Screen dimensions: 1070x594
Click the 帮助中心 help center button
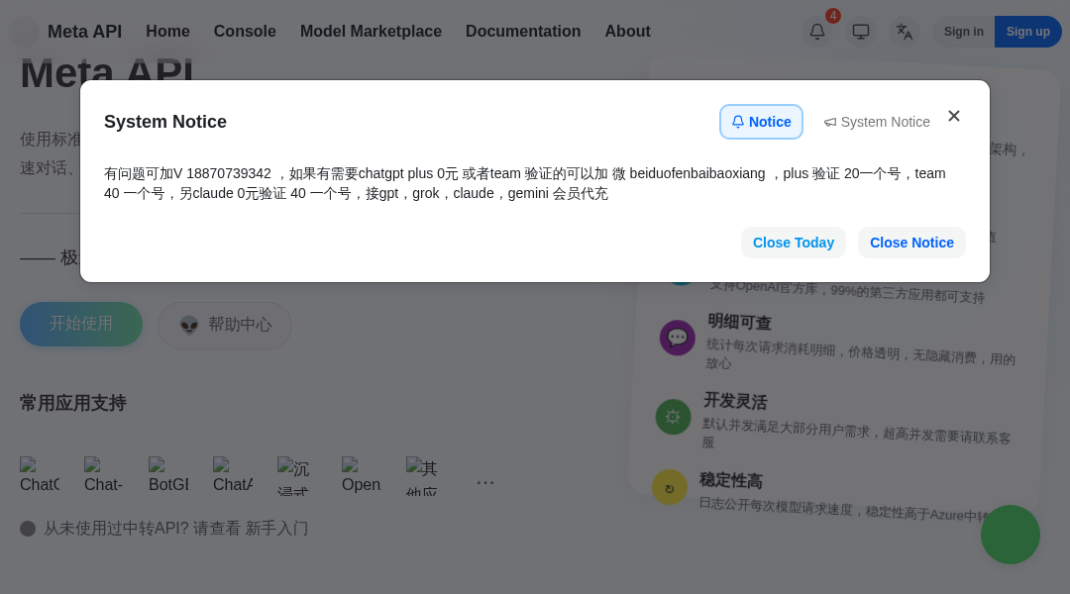pyautogui.click(x=225, y=325)
